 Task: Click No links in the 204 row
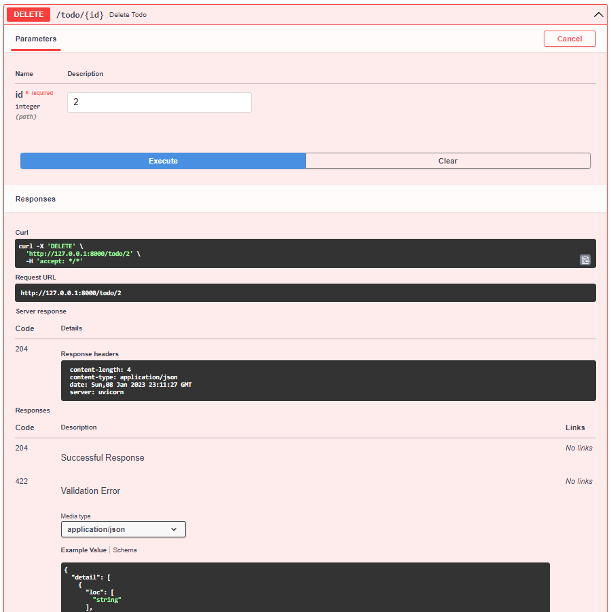[578, 448]
